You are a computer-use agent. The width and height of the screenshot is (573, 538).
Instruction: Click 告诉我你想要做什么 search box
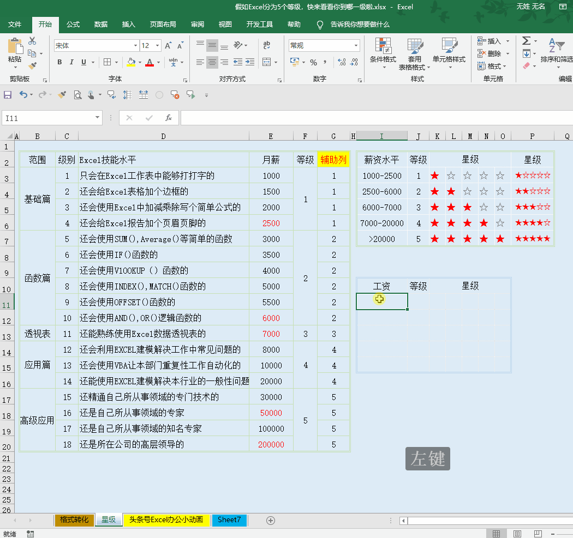(360, 25)
